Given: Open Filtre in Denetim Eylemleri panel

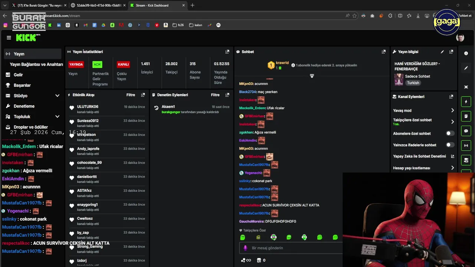Looking at the screenshot, I should pos(215,95).
